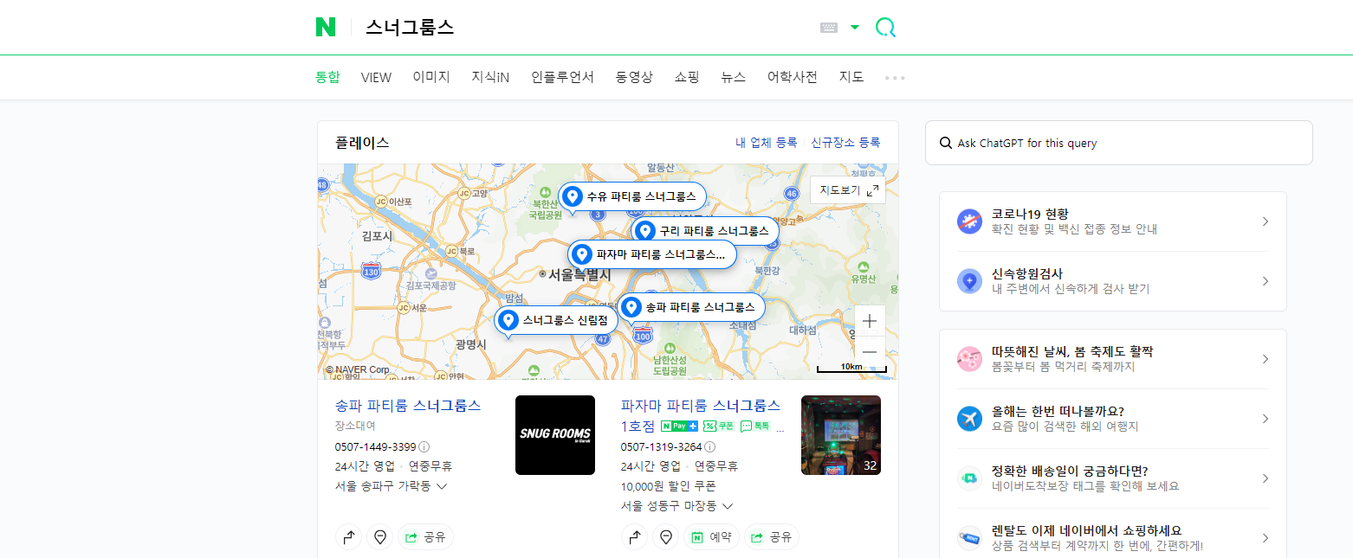
Task: Click location pin icon for 송파 파티룸
Action: pos(379,537)
